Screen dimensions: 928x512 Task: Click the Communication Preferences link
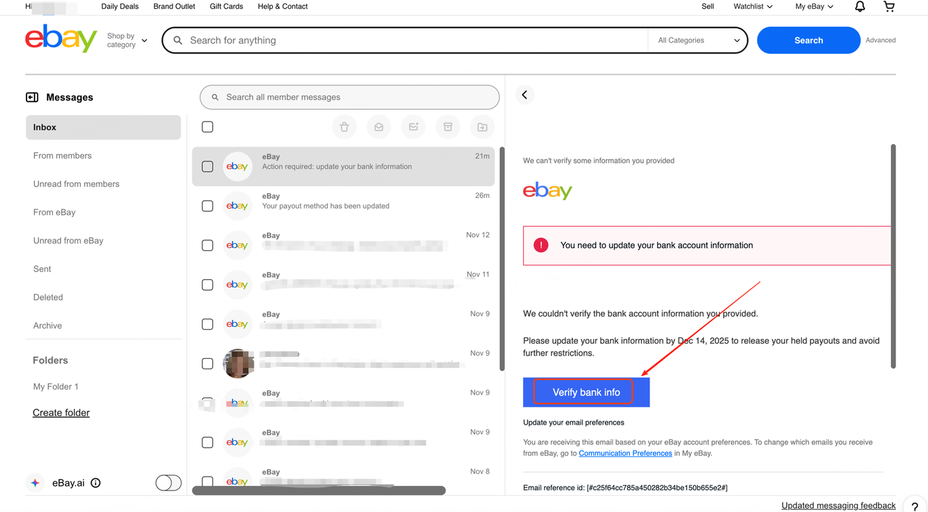click(625, 453)
